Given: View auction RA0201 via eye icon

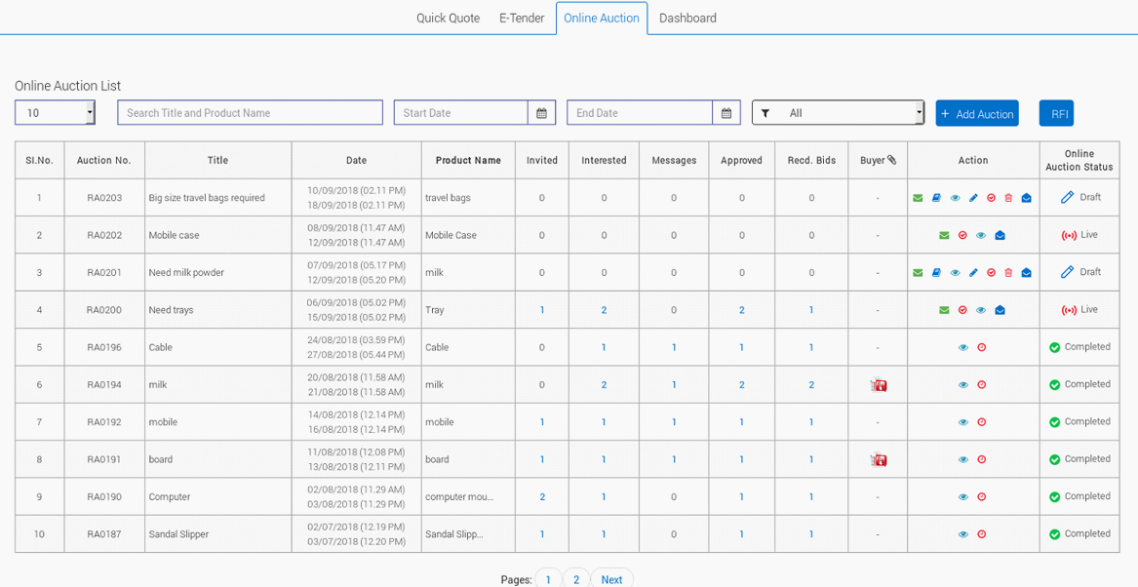Looking at the screenshot, I should pyautogui.click(x=955, y=273).
